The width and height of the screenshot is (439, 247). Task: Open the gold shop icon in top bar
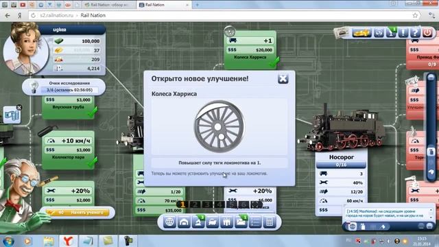[361, 33]
